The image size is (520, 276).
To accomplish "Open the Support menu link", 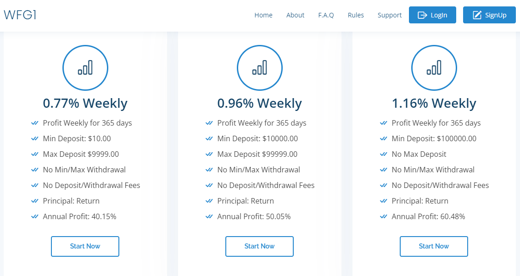I will pyautogui.click(x=390, y=15).
